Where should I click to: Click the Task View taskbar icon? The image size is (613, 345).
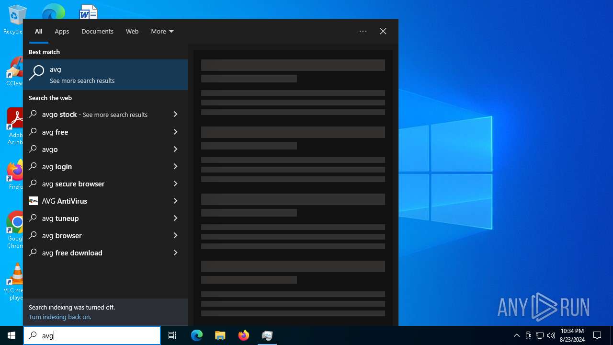[172, 335]
